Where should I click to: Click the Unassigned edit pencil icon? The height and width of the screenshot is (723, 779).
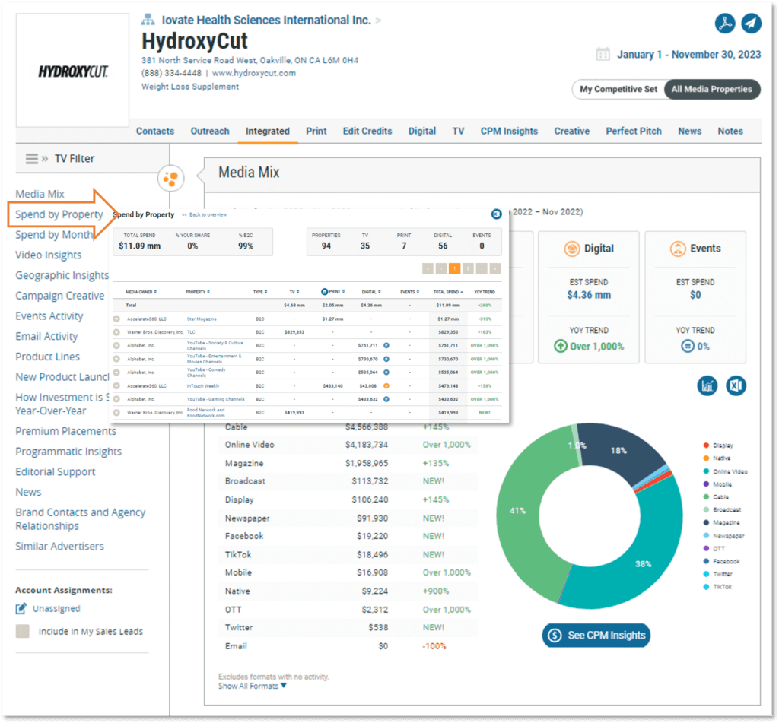point(21,608)
